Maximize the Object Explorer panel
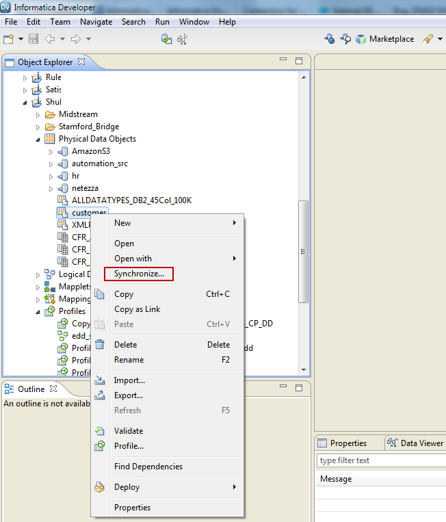446x522 pixels. click(298, 61)
